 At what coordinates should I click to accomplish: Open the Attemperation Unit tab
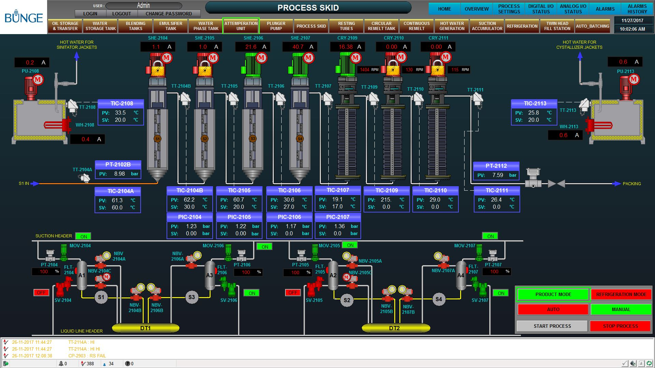(241, 26)
